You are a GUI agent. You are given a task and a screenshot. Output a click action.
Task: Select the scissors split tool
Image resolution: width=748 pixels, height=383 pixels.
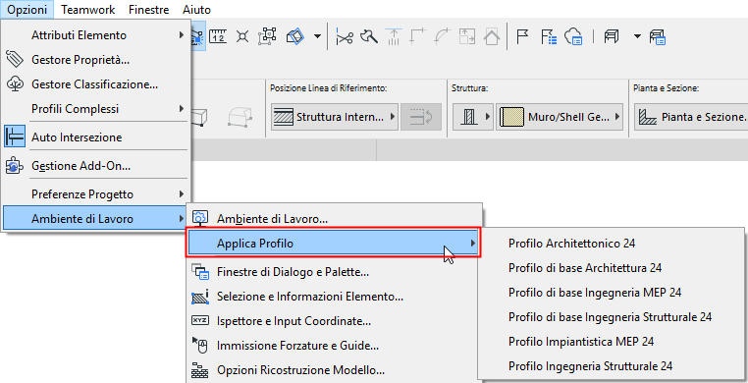click(x=344, y=36)
